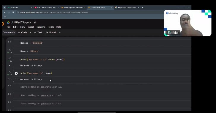216x113 pixels.
Task: Click the Ezekiel name label on video overlay
Action: coord(173,32)
